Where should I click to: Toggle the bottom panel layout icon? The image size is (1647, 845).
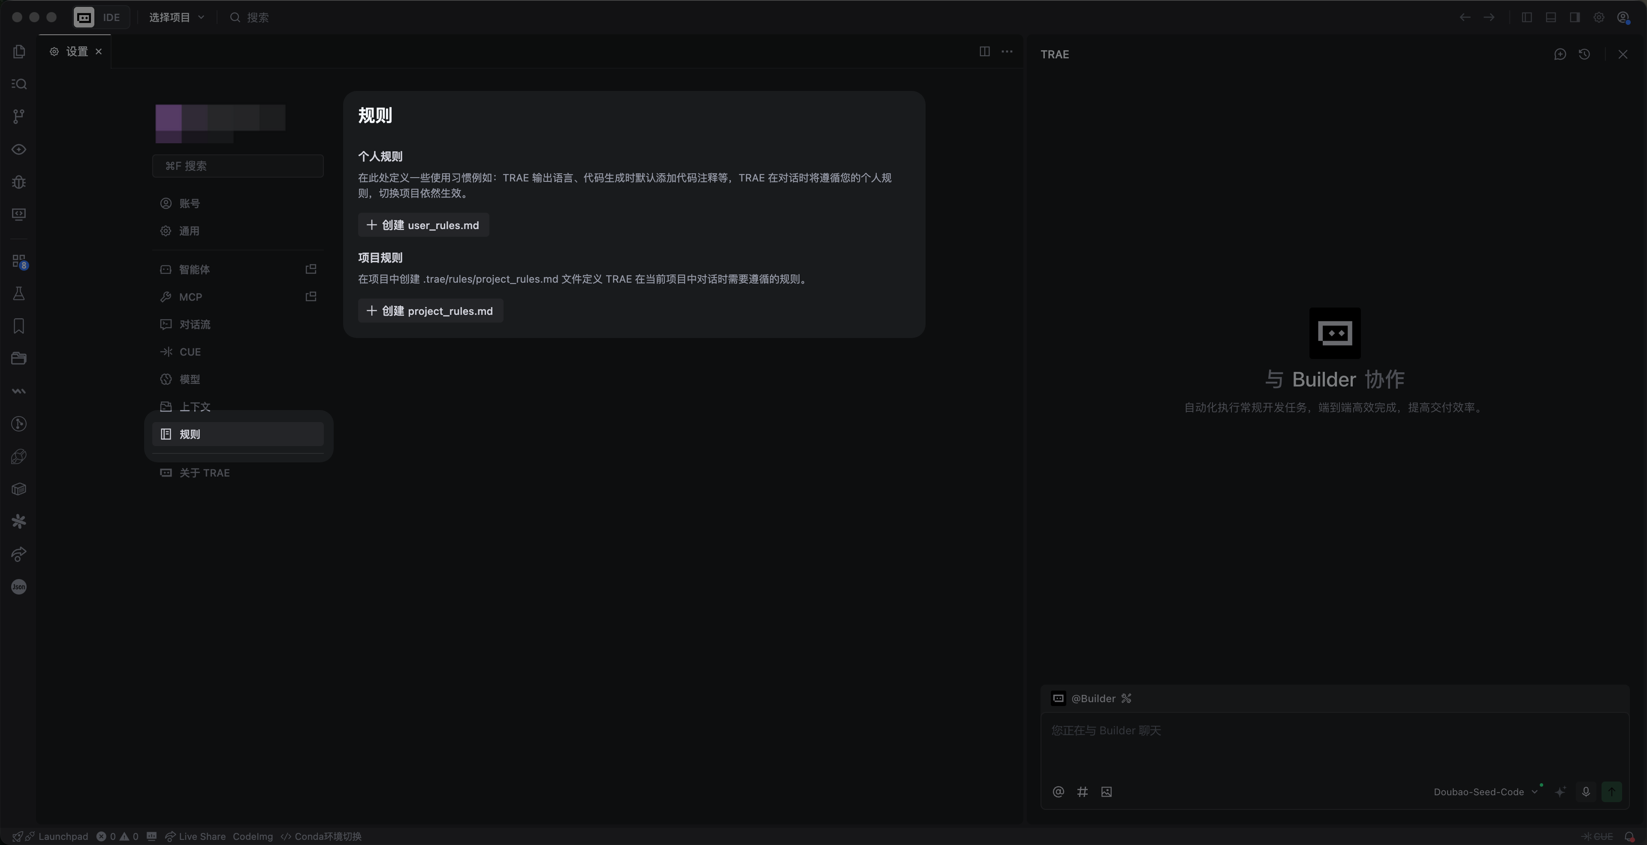tap(1550, 17)
